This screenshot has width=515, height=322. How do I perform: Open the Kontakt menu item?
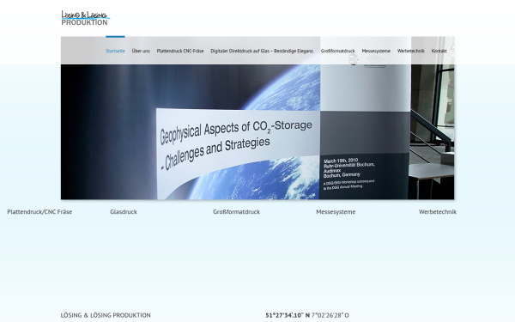tap(439, 51)
